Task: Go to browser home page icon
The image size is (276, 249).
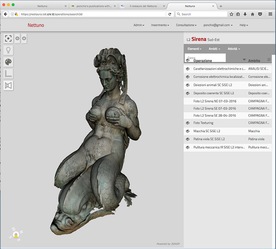Action: click(252, 14)
